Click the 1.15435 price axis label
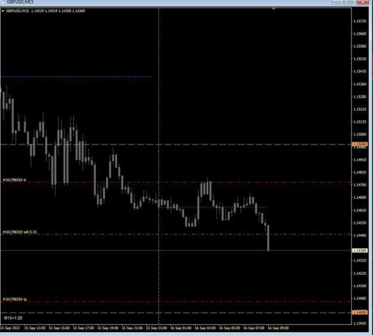This screenshot has height=335, width=373. pyautogui.click(x=360, y=72)
